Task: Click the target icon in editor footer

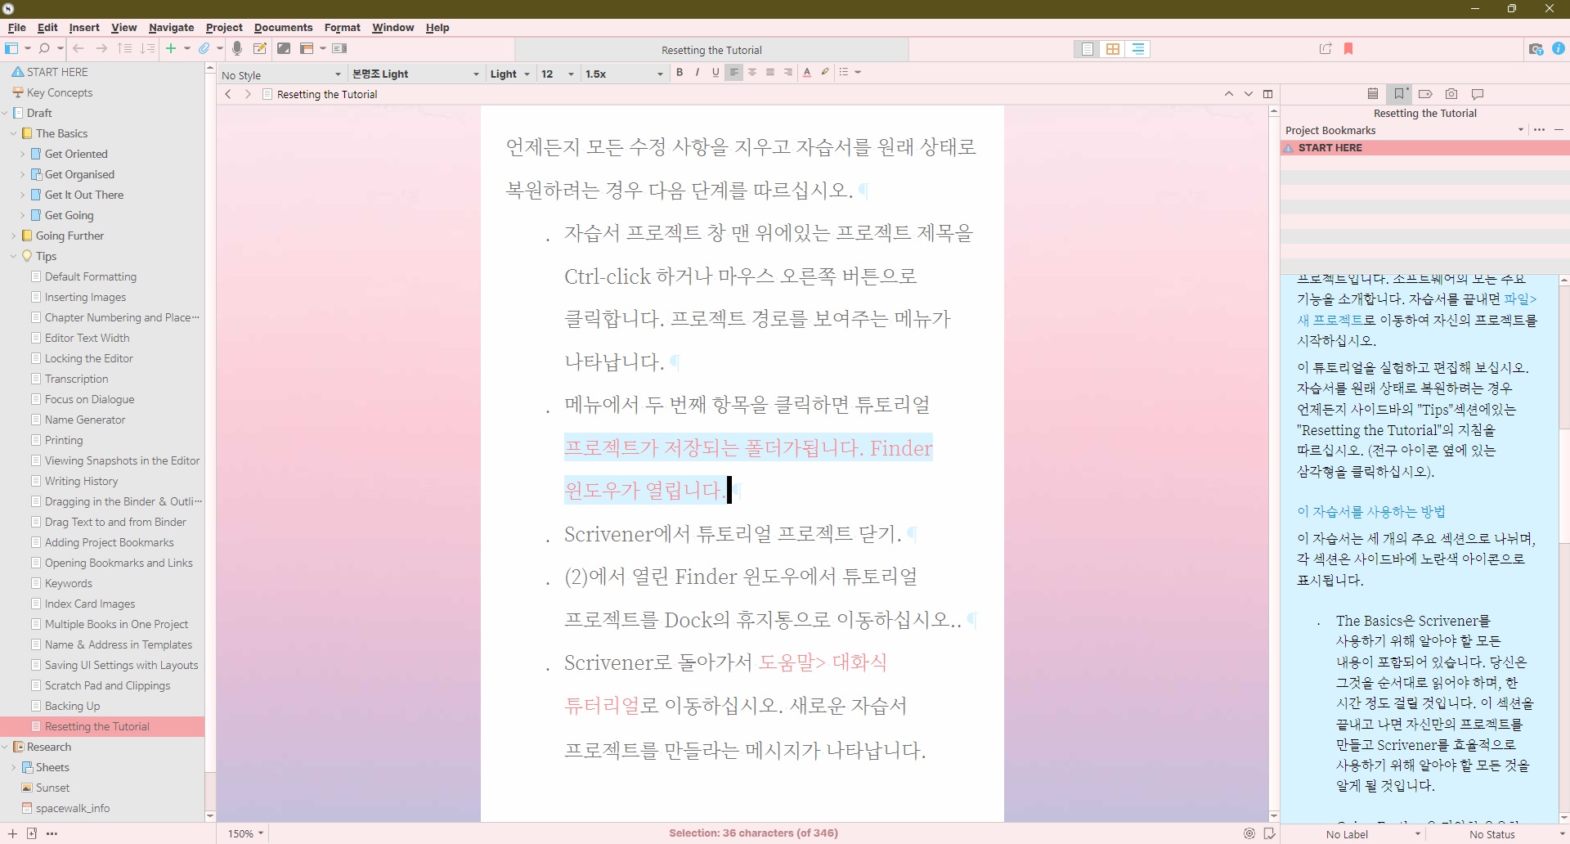Action: pos(1249,833)
